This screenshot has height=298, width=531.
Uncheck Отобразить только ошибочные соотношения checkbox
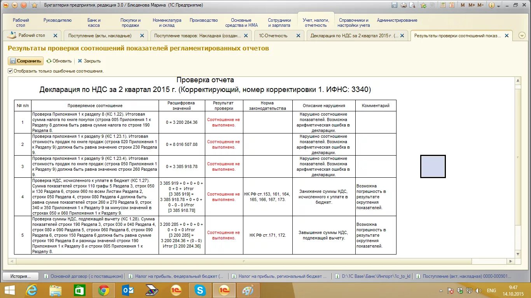point(10,71)
